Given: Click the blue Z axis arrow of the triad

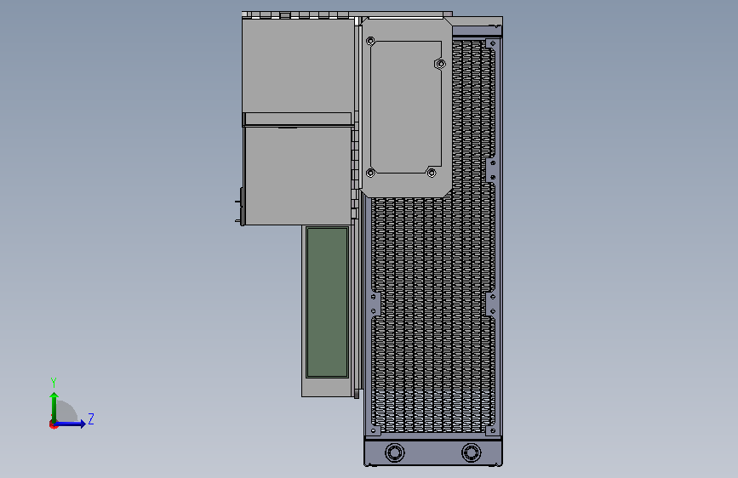Looking at the screenshot, I should (x=71, y=424).
